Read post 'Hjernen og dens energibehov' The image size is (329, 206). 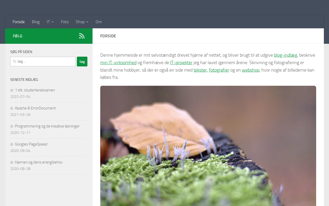[39, 162]
